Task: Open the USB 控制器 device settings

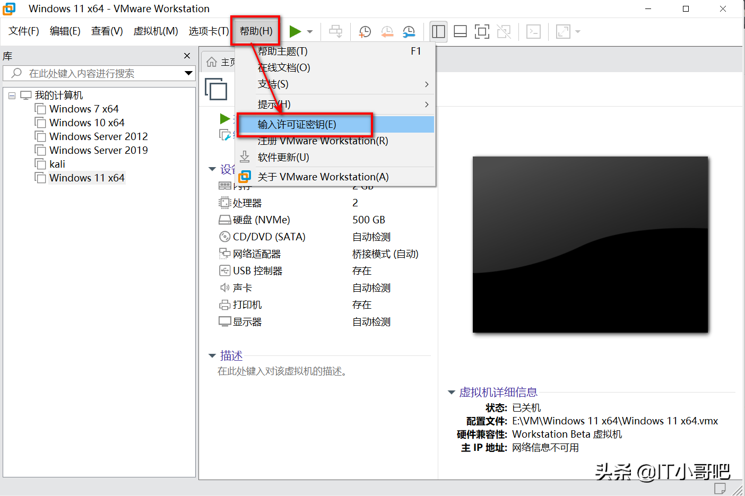Action: coord(256,271)
